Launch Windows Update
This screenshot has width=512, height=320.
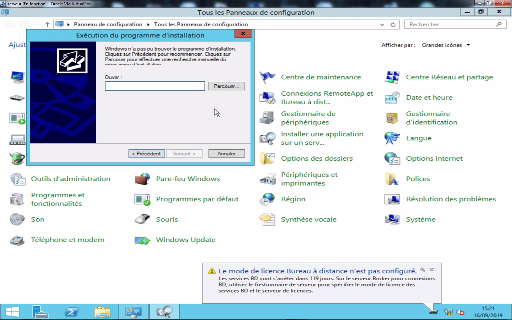185,240
